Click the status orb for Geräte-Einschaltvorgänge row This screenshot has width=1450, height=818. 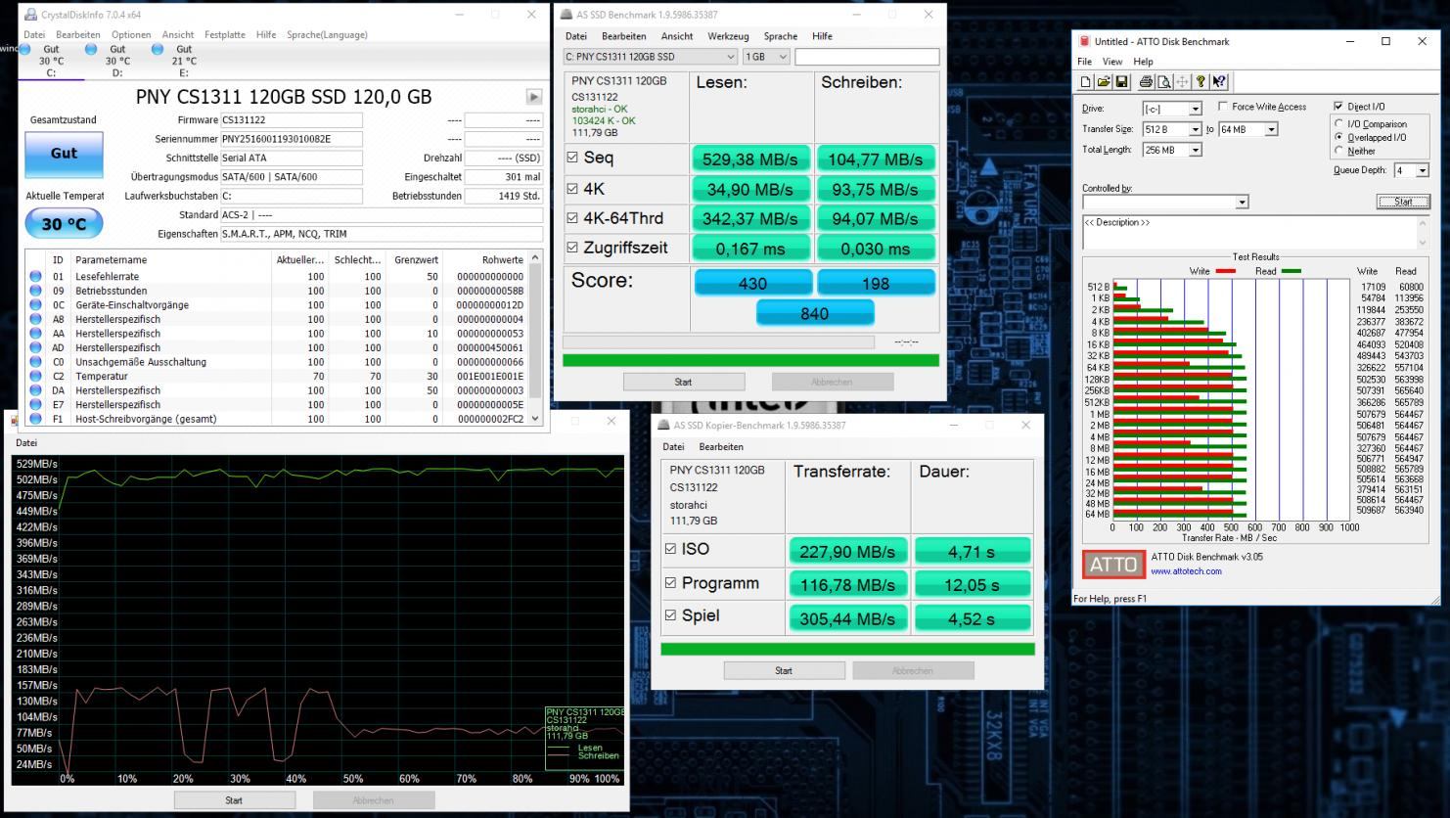tap(36, 305)
